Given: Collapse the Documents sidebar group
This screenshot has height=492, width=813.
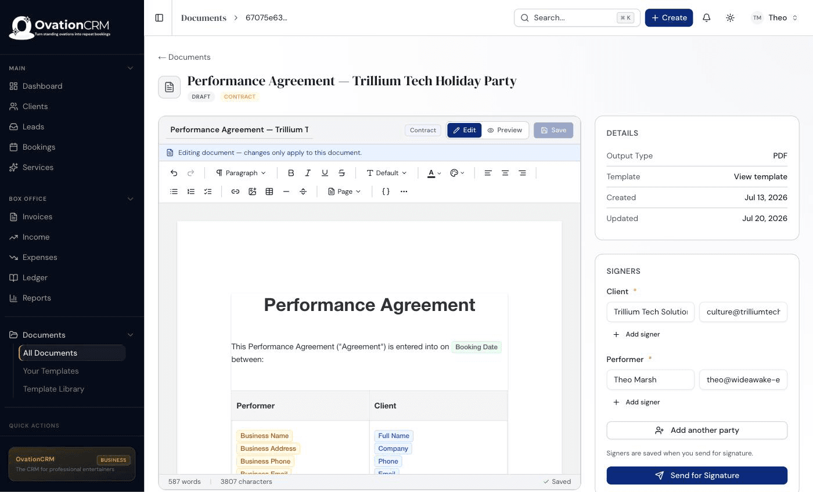Looking at the screenshot, I should [x=130, y=335].
